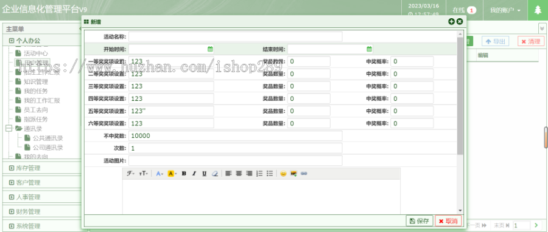Clear formatting with eraser icon
This screenshot has height=232, width=548.
(x=214, y=174)
